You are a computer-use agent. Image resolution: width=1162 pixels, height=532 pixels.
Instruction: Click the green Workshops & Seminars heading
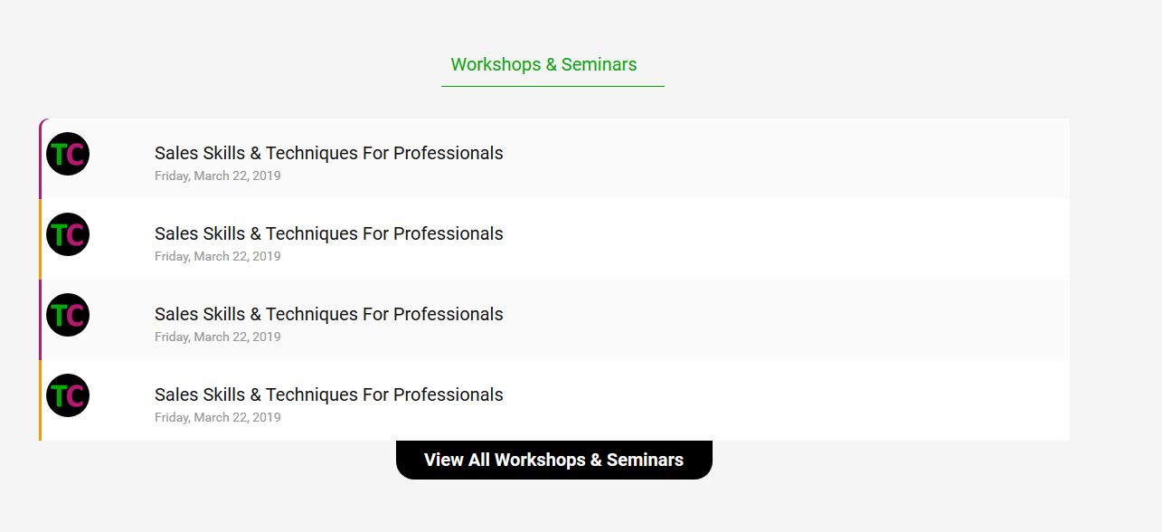(543, 64)
